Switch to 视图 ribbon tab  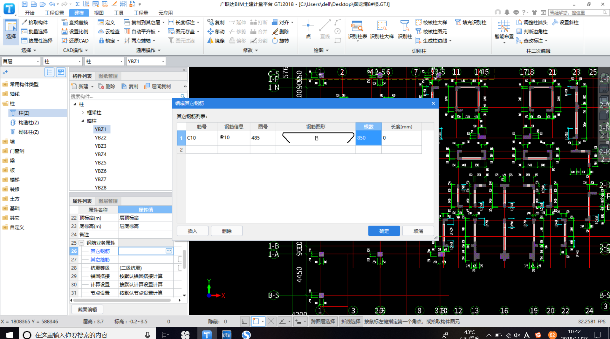tap(99, 13)
